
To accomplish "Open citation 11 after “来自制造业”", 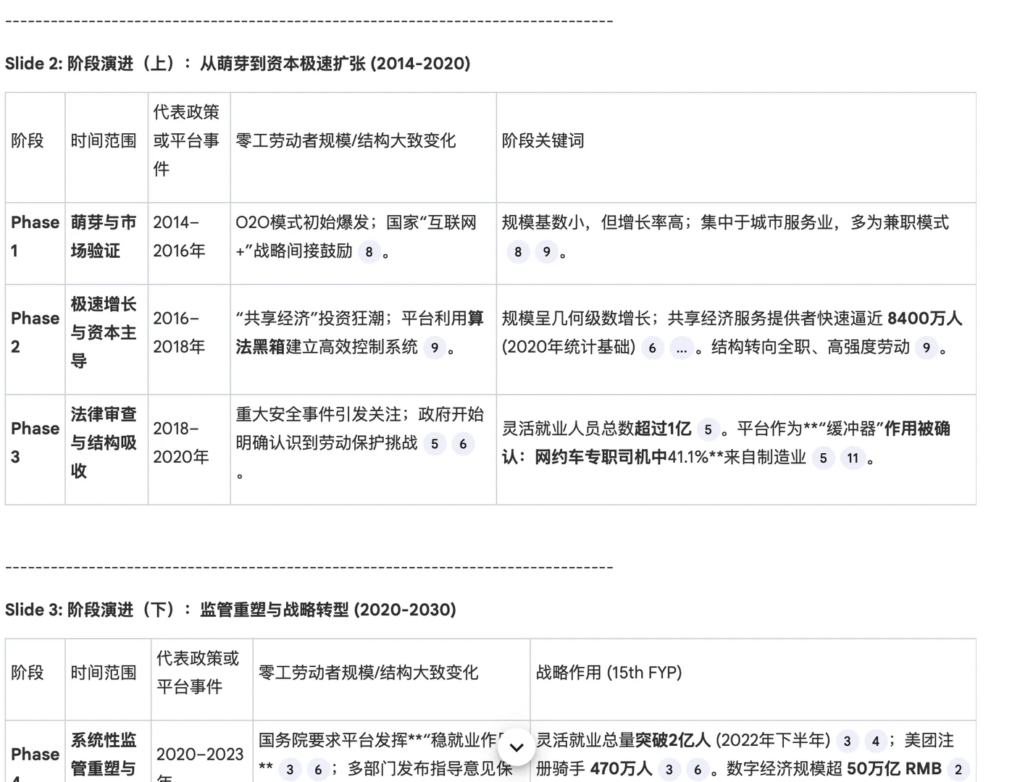I will (853, 458).
